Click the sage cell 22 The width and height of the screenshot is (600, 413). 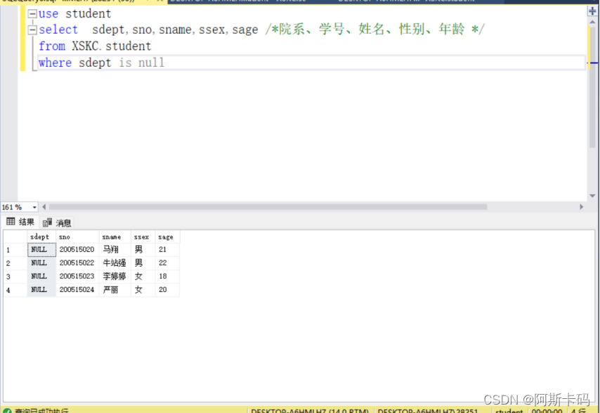[167, 263]
